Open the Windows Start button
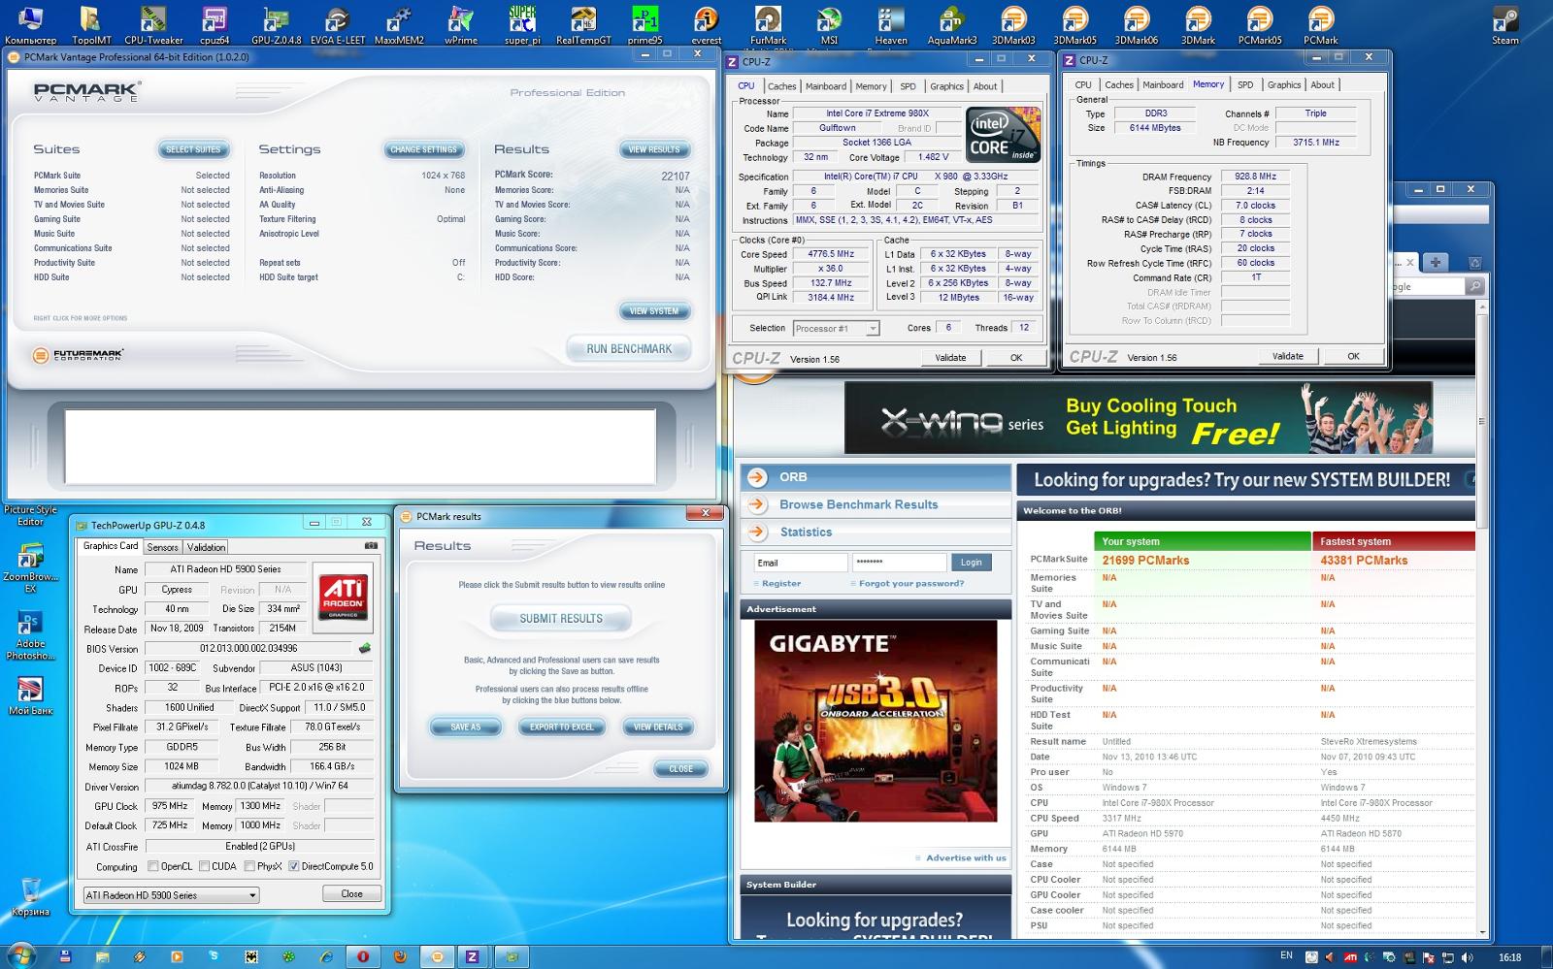The height and width of the screenshot is (969, 1553). pos(21,955)
